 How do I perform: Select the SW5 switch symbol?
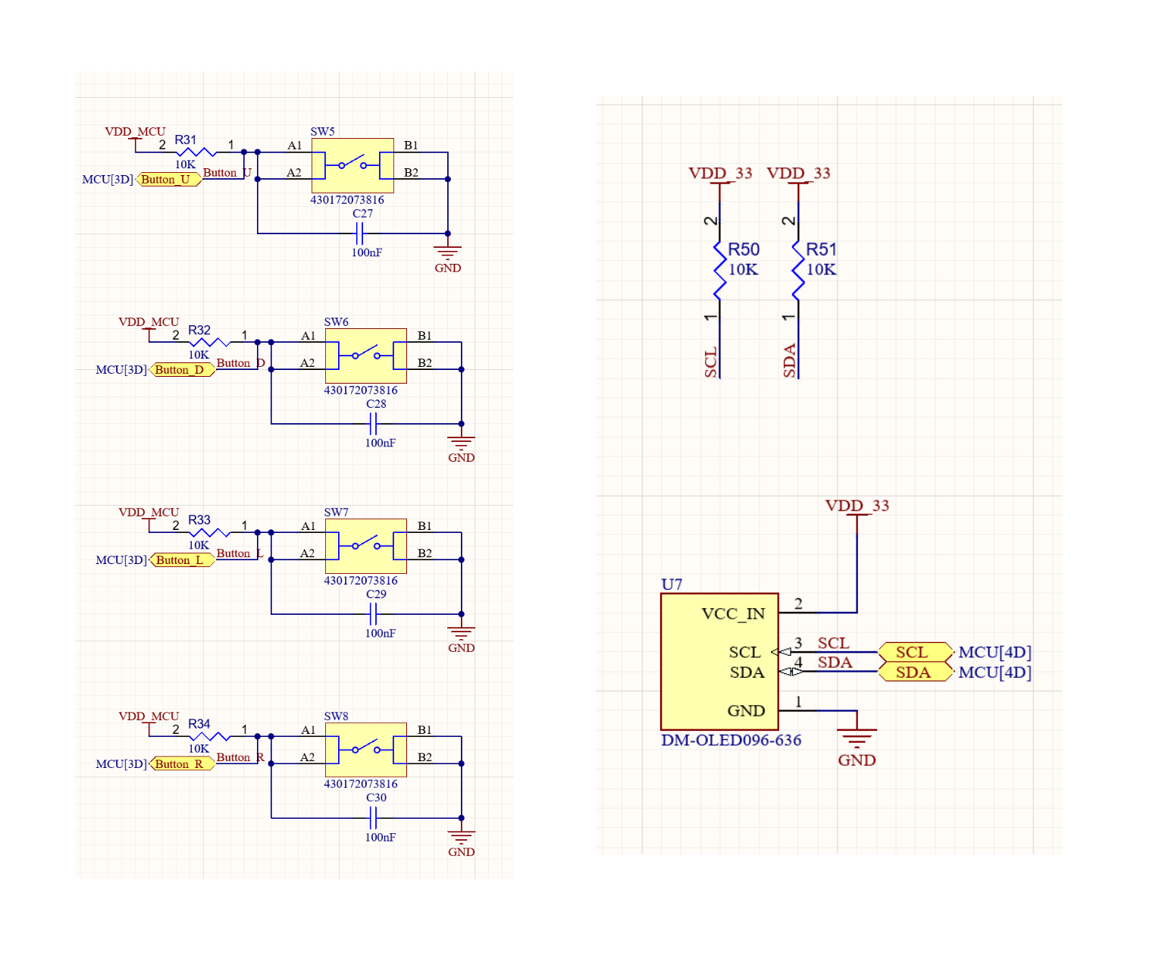[x=352, y=165]
